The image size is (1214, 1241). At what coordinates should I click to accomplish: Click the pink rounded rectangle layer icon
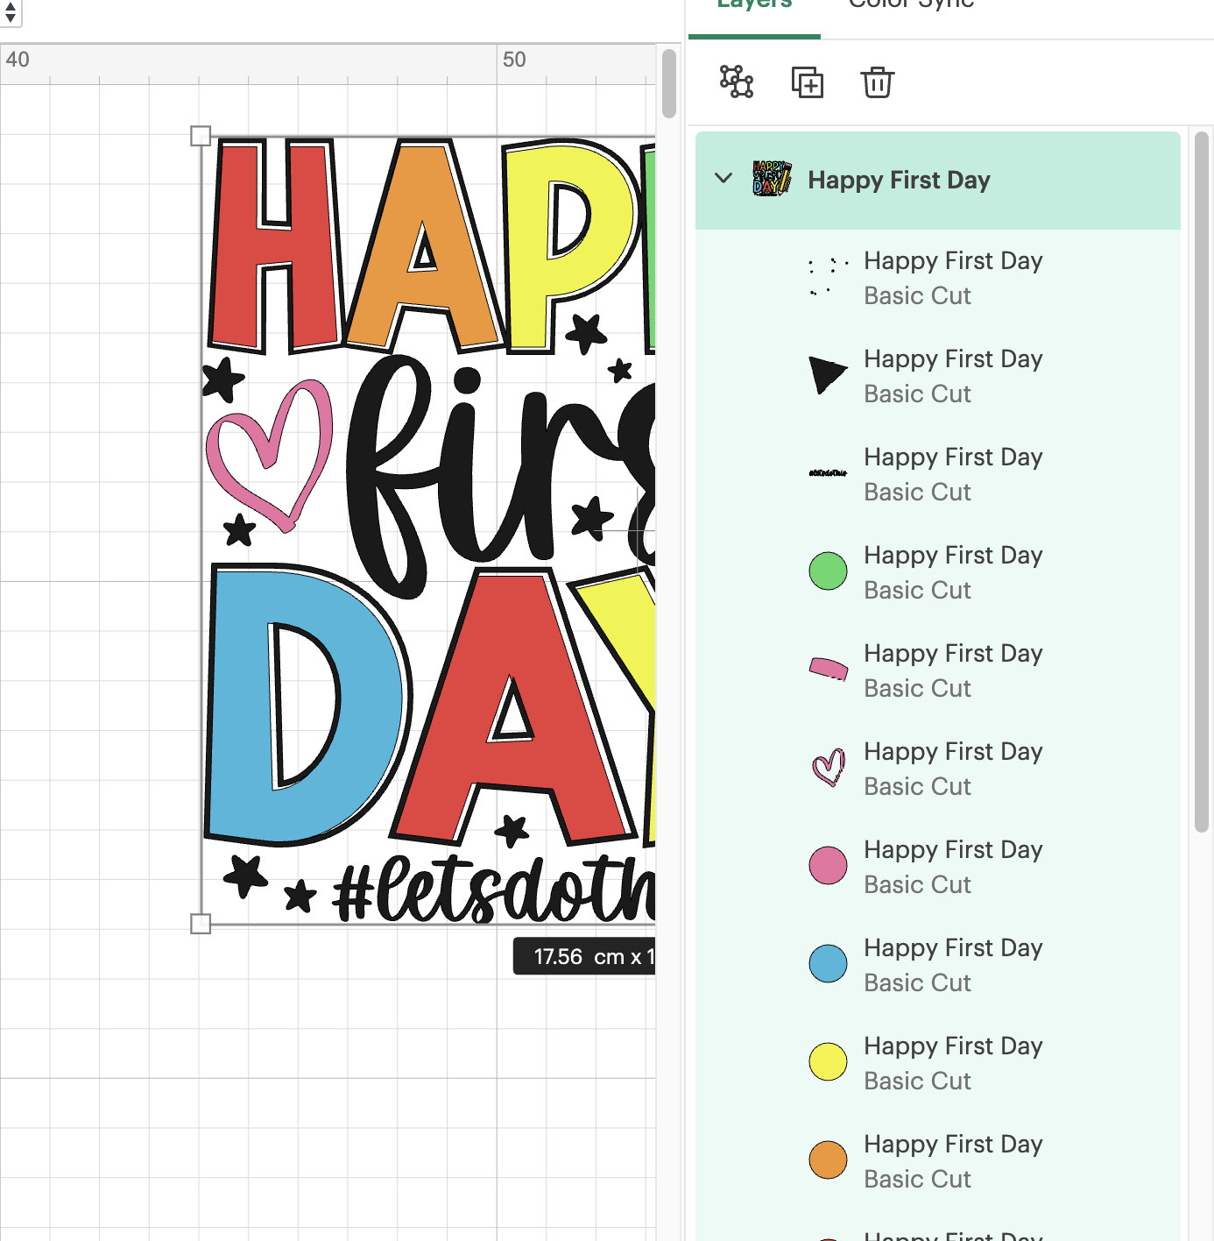coord(827,668)
